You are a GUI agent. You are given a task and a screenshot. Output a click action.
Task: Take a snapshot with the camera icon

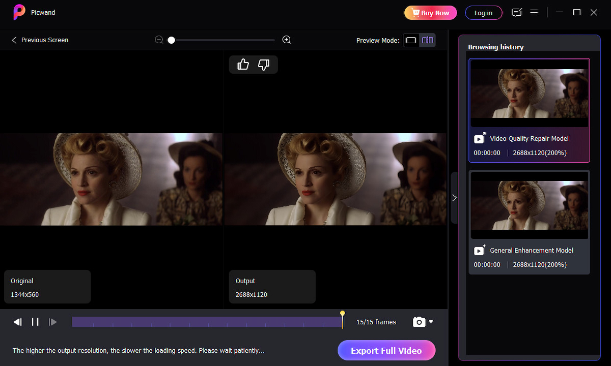(x=419, y=322)
